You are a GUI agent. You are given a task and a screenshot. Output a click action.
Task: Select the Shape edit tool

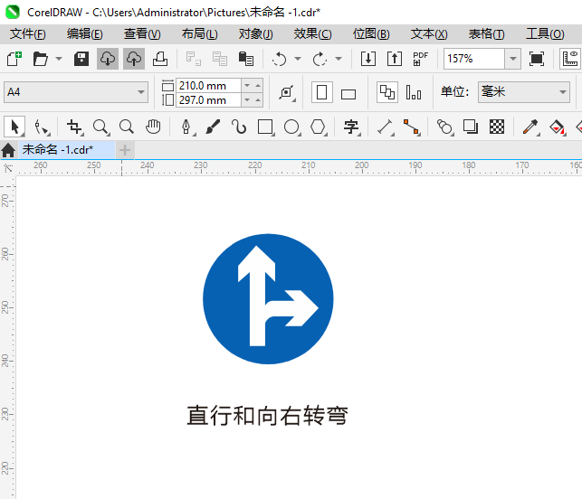click(42, 127)
